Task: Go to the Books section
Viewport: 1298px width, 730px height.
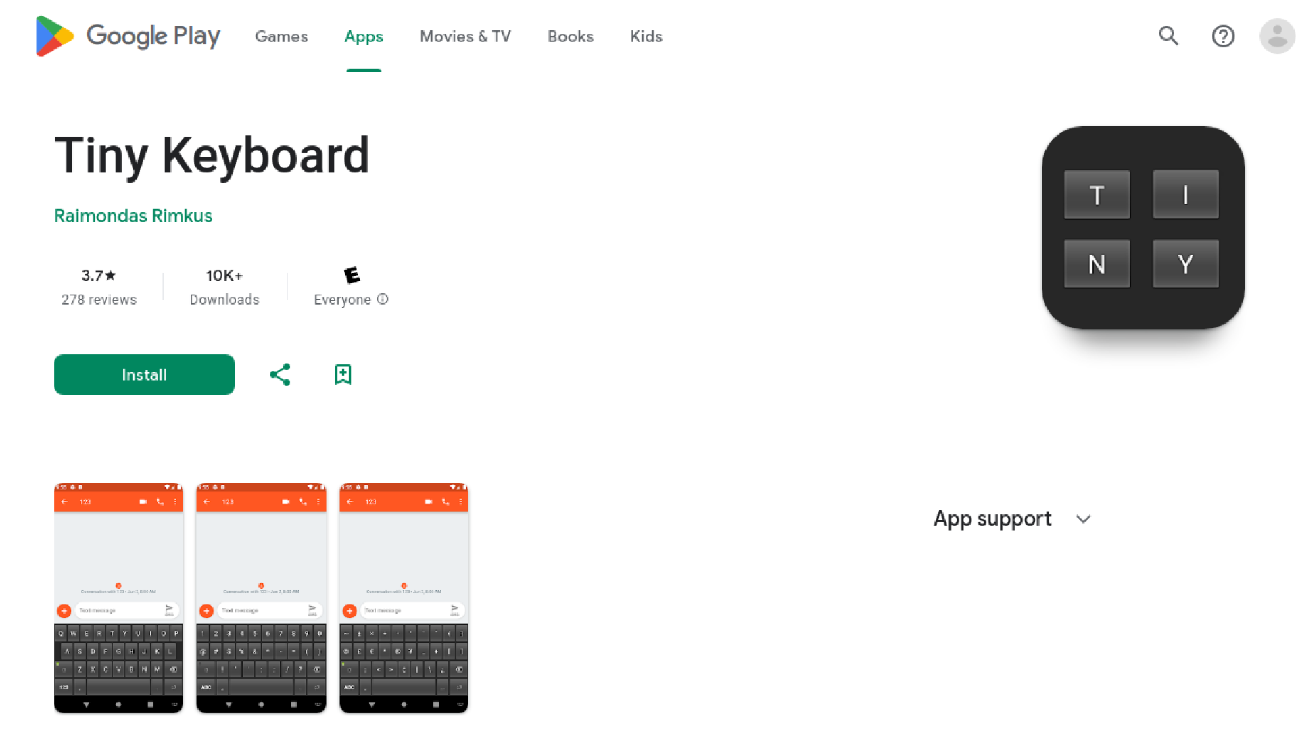Action: (x=570, y=37)
